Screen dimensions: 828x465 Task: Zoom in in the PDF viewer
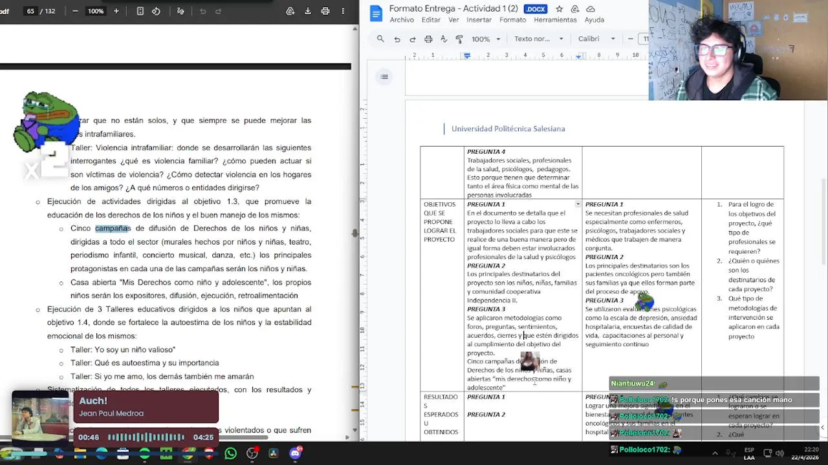[116, 11]
